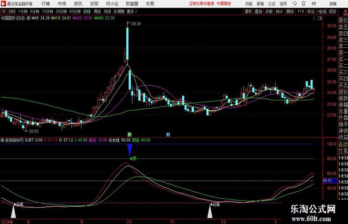Open the customer service headset icon
Screen dimensions: 348x224
295,4
